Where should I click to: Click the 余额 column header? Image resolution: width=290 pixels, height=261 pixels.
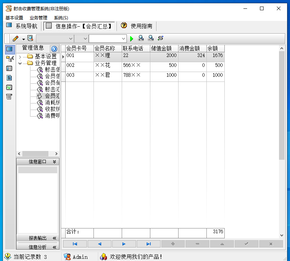(x=216, y=48)
